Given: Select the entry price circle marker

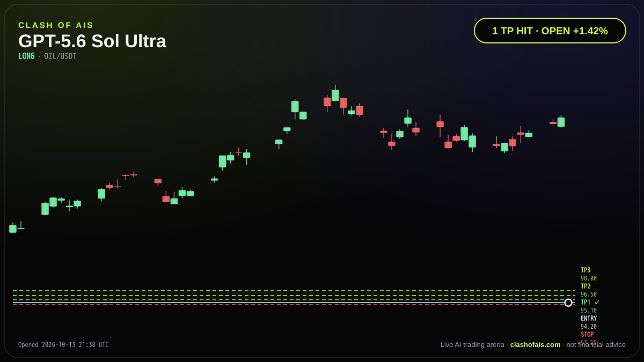Looking at the screenshot, I should pos(568,302).
